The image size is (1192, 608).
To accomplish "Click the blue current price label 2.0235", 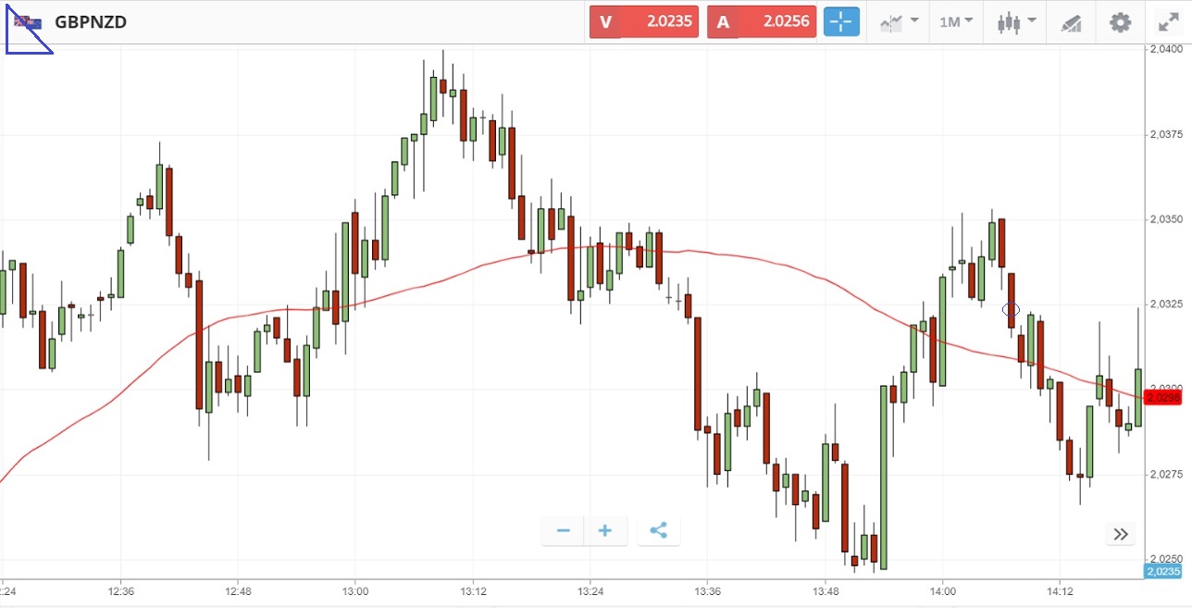I will [x=1163, y=572].
